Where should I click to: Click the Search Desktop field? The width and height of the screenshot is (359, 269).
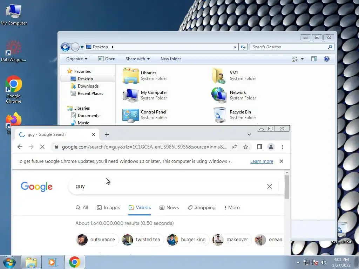coord(292,47)
